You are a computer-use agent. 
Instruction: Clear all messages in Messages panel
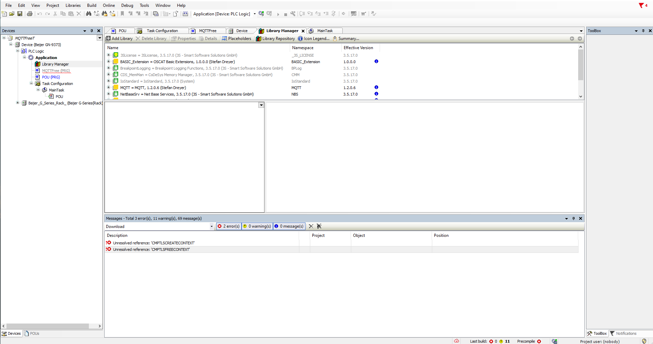(319, 226)
